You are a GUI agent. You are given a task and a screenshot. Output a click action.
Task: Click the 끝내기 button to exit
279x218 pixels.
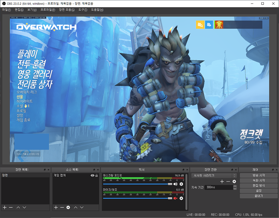tap(259, 196)
